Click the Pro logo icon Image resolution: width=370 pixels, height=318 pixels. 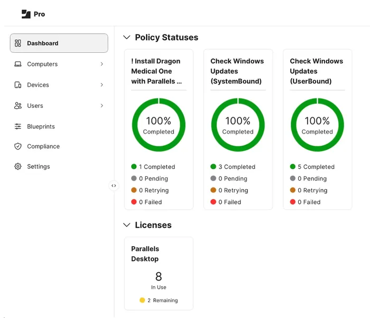pos(26,14)
